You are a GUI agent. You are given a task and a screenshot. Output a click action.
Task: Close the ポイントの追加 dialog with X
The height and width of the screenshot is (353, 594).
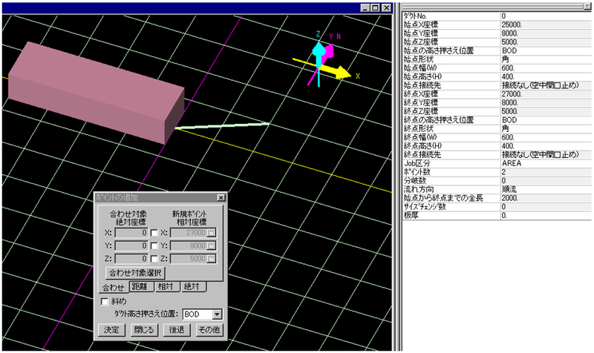[221, 197]
